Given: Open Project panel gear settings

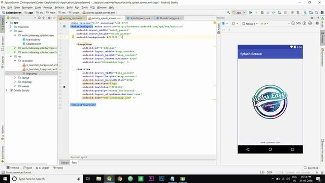Looking at the screenshot, I should [50, 18].
